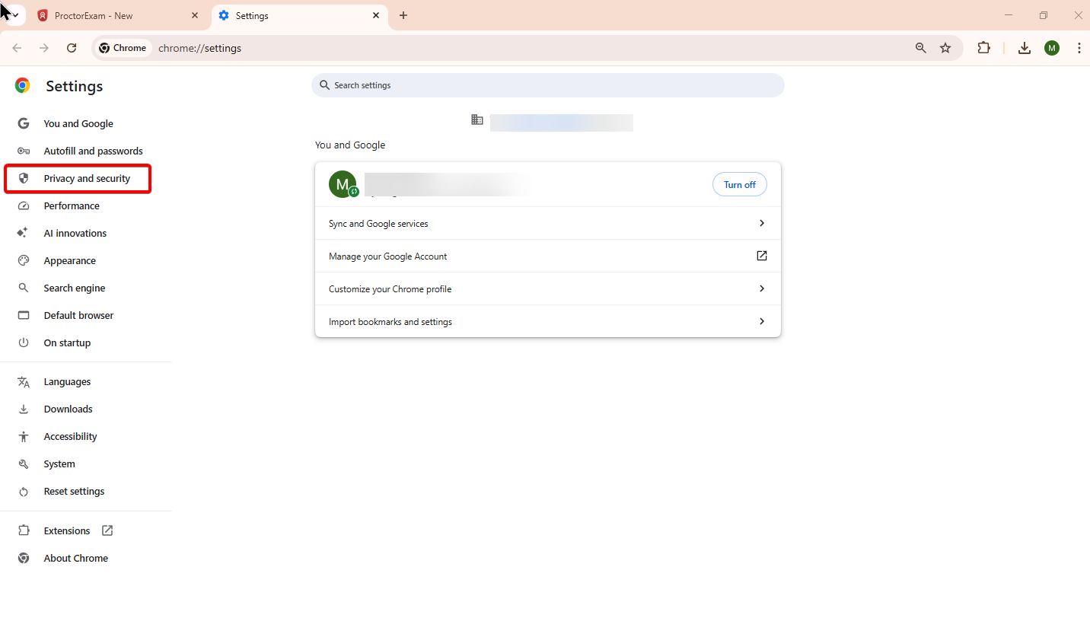Click the forward navigation arrow

click(44, 48)
